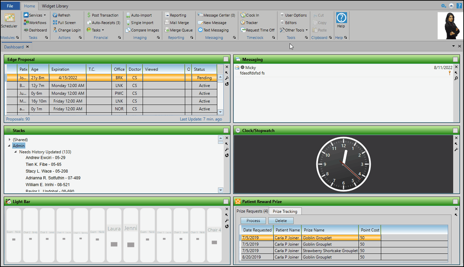464x267 pixels.
Task: Open the large Help icon
Action: click(x=341, y=18)
